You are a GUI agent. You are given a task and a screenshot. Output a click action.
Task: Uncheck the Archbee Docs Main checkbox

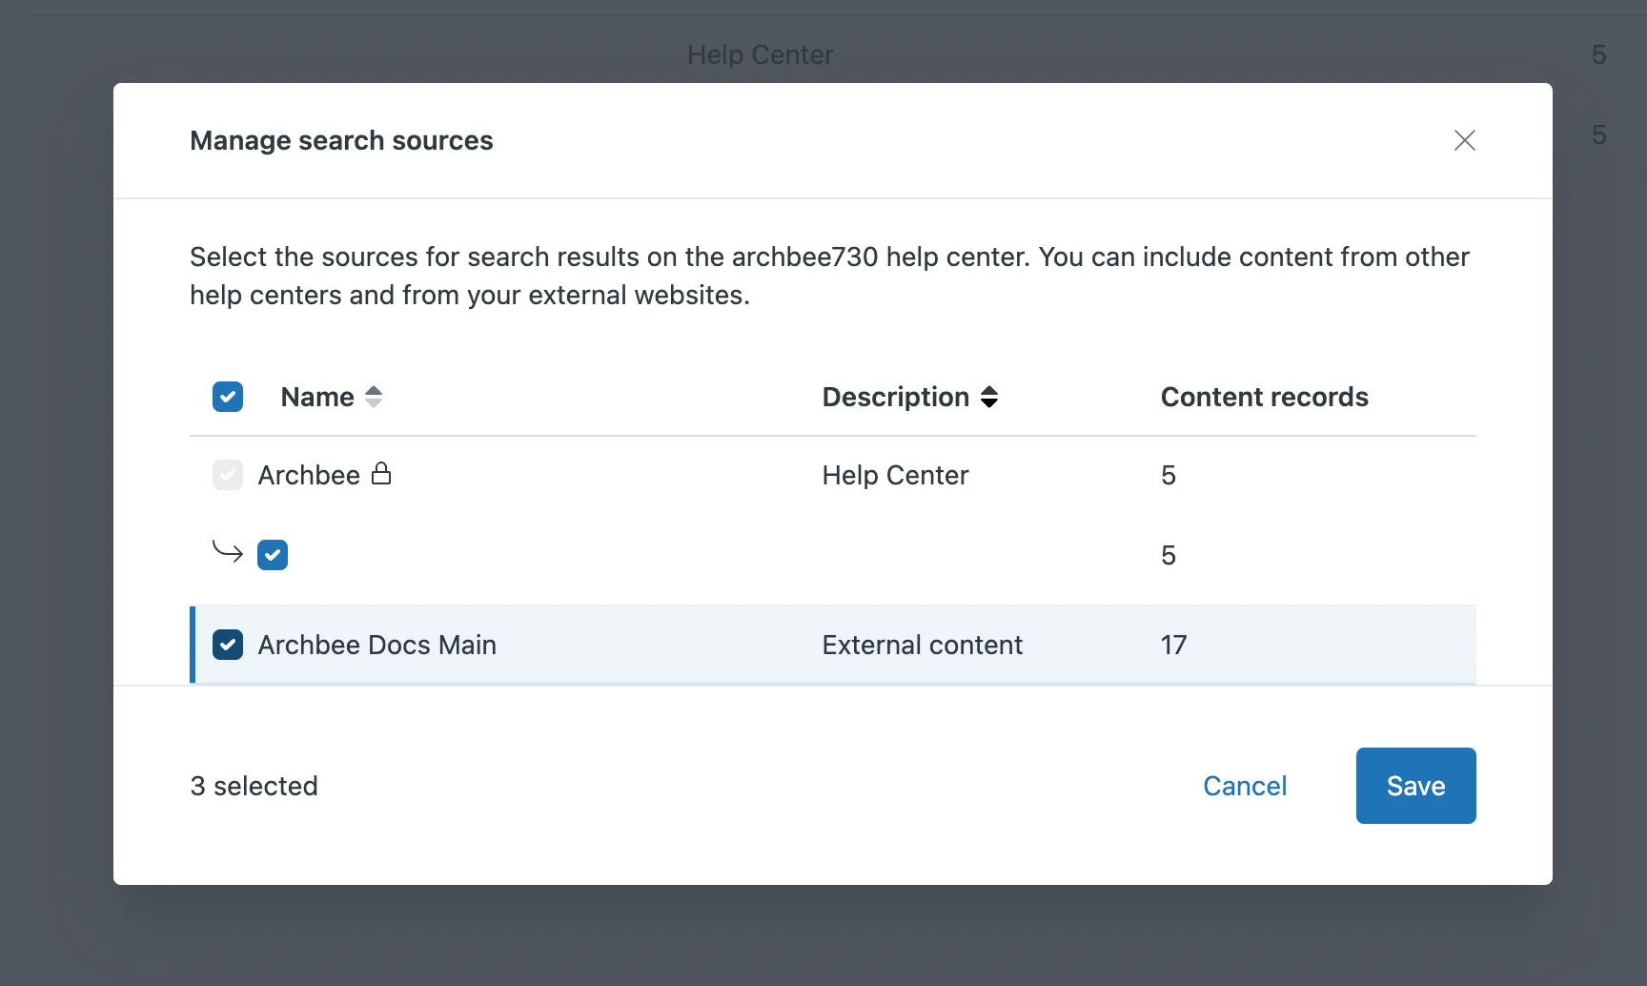[228, 645]
